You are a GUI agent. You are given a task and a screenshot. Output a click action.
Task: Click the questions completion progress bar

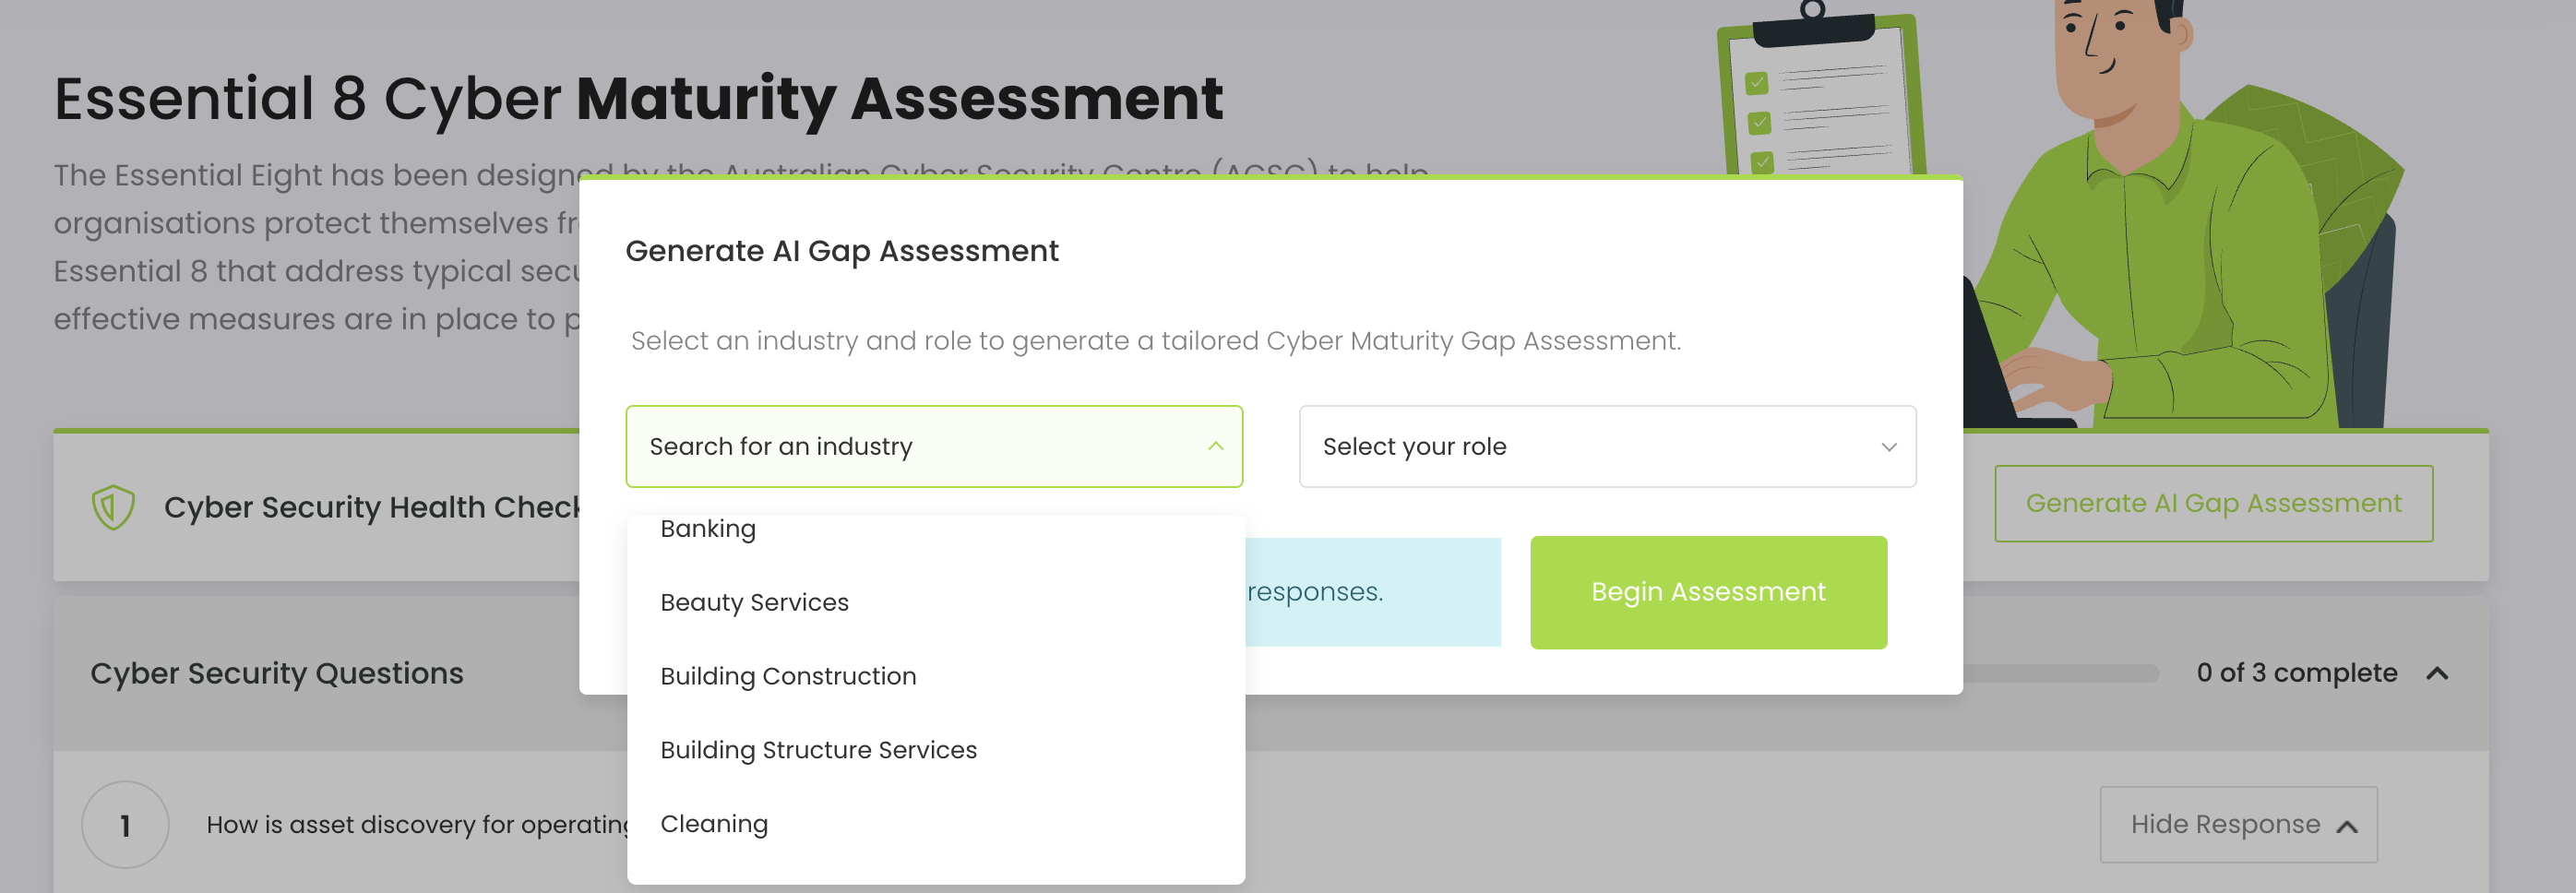click(x=2060, y=673)
